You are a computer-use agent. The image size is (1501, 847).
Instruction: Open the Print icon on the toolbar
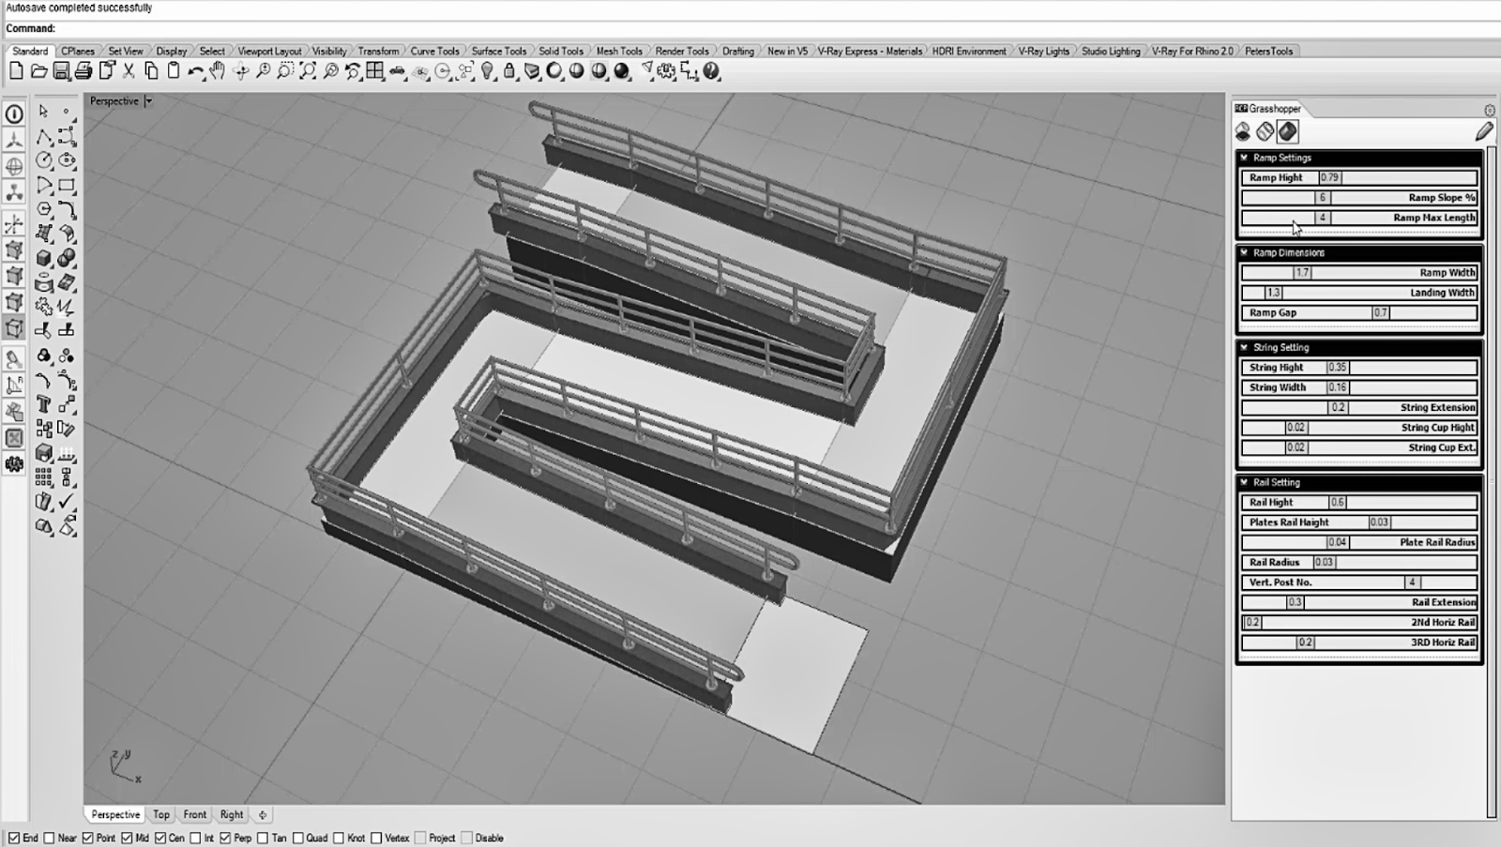pyautogui.click(x=83, y=70)
